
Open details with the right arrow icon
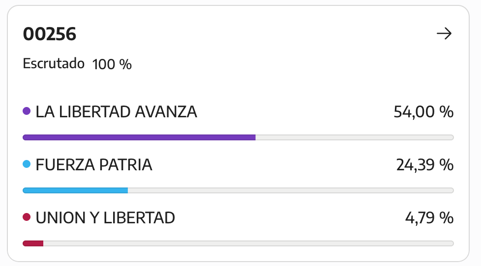pyautogui.click(x=444, y=33)
